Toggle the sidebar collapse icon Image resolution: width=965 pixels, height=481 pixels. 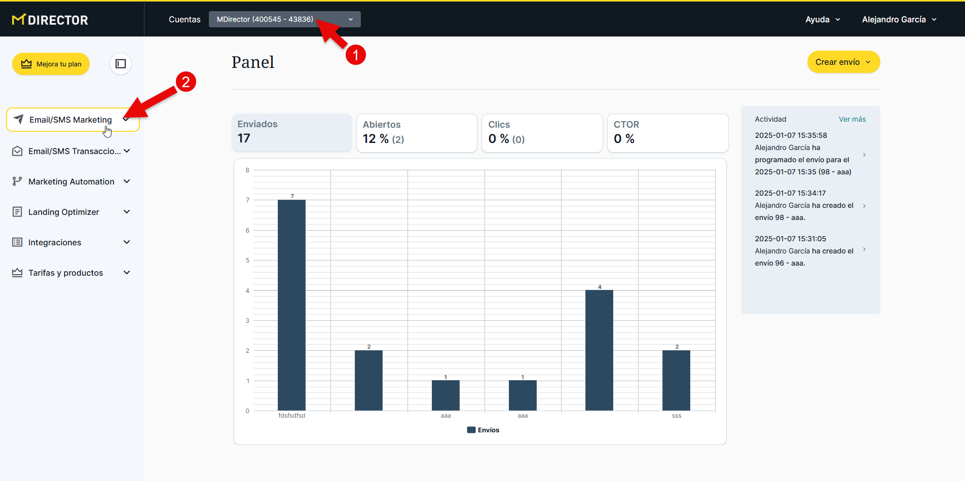pyautogui.click(x=121, y=64)
